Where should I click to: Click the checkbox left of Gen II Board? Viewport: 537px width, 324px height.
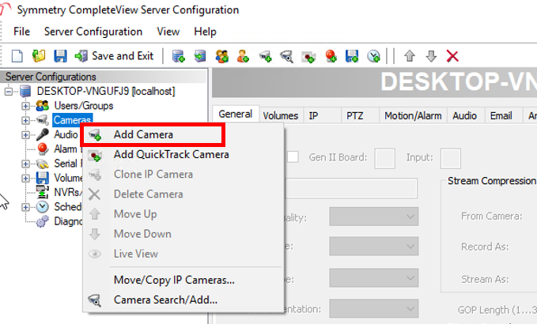tap(293, 156)
